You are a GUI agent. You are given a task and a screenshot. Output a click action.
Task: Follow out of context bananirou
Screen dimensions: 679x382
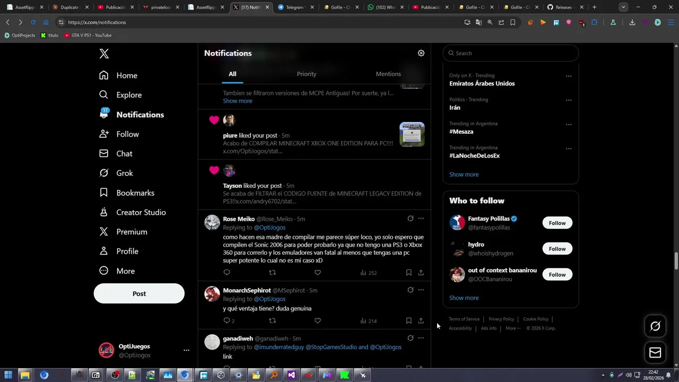(557, 274)
